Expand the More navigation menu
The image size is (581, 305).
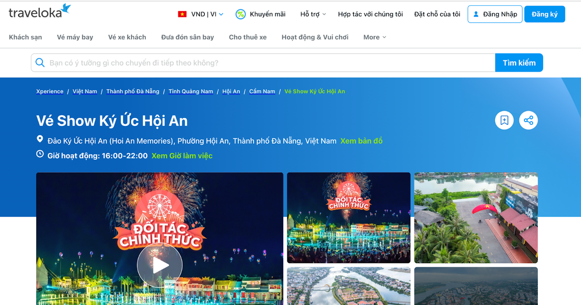375,37
